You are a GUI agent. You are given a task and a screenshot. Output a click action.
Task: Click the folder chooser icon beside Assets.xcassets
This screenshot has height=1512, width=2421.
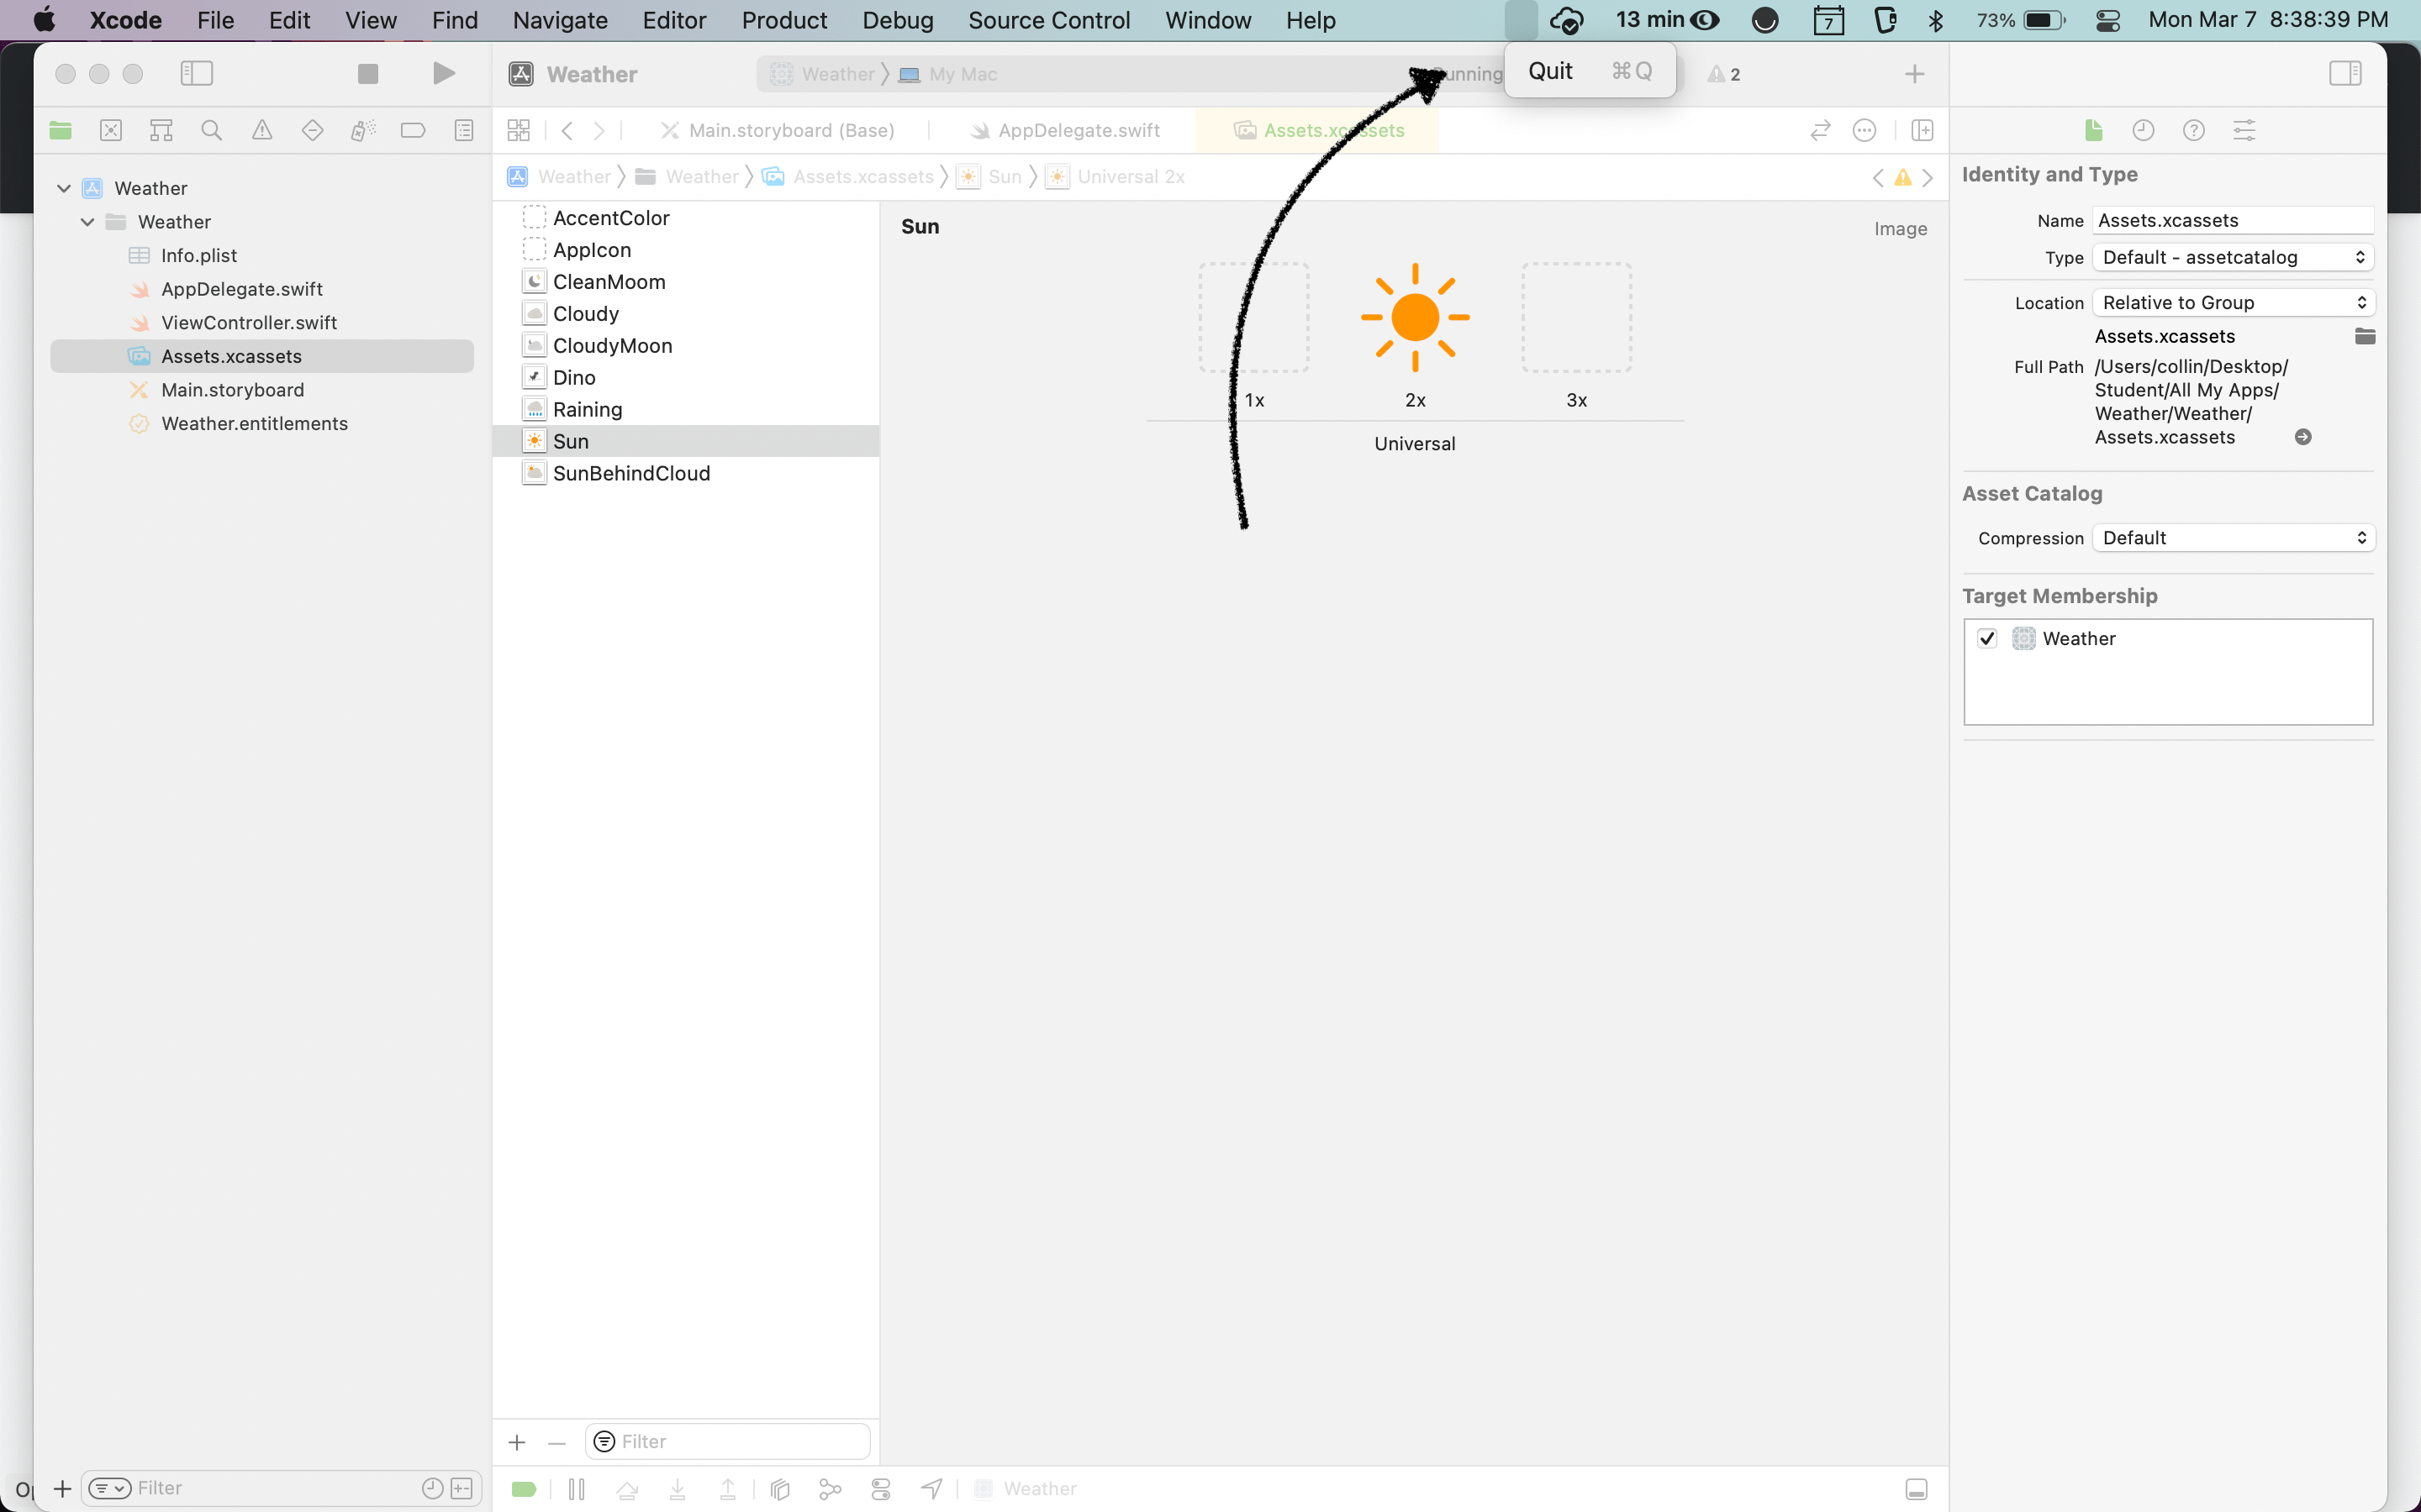(x=2365, y=336)
